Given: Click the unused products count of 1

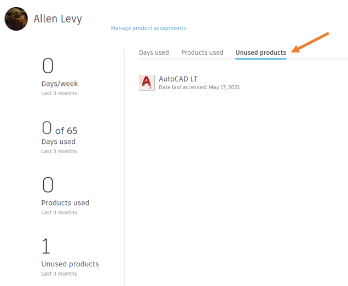Looking at the screenshot, I should [46, 246].
